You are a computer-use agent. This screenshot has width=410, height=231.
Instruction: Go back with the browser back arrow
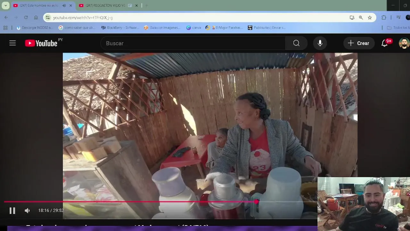point(6,17)
